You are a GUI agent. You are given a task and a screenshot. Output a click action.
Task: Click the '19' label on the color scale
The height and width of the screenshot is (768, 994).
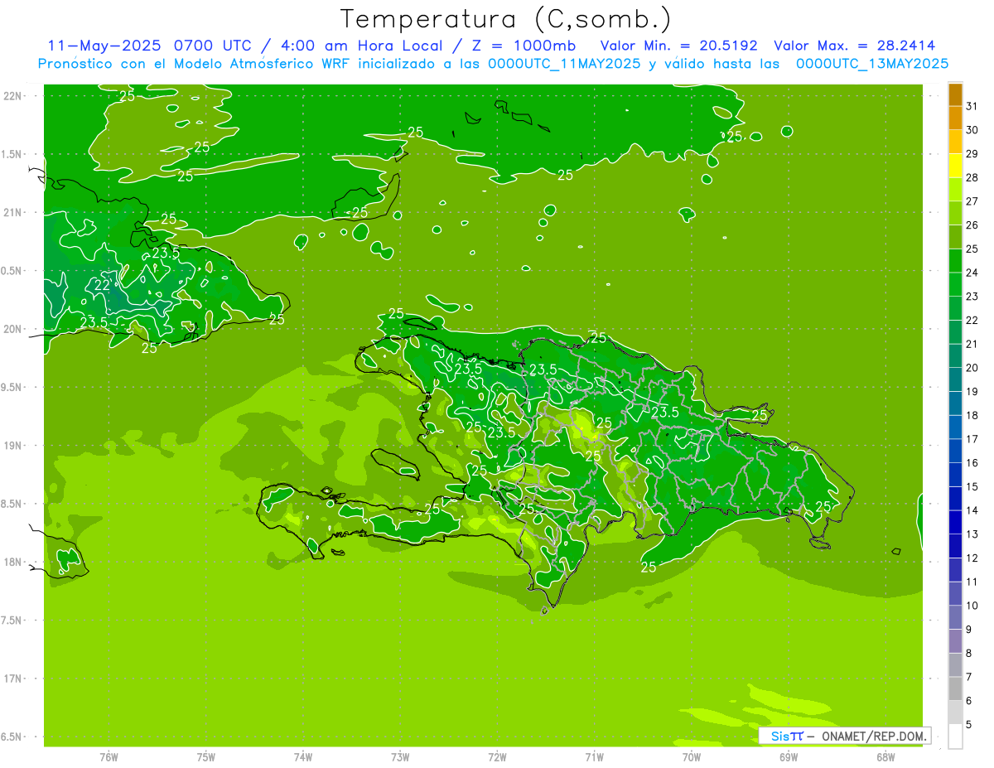coord(972,392)
